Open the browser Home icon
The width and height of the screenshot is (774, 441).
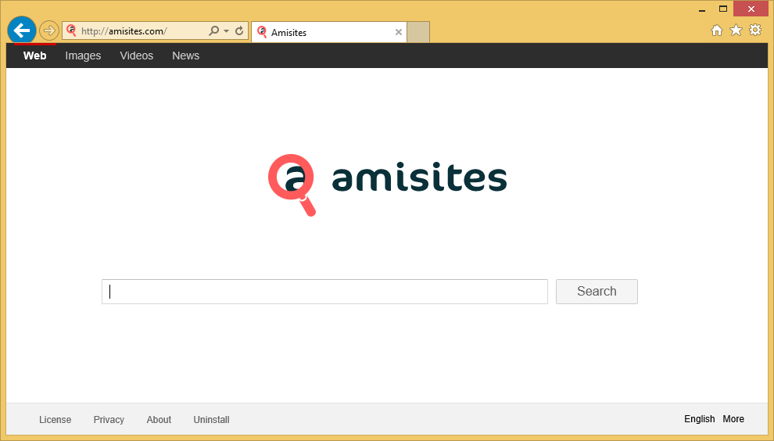(716, 30)
